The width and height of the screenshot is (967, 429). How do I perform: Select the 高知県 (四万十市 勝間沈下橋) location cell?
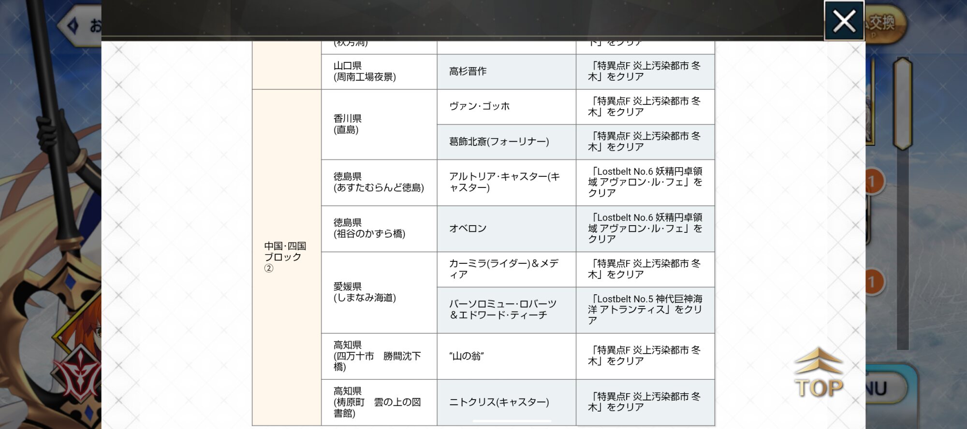[379, 356]
